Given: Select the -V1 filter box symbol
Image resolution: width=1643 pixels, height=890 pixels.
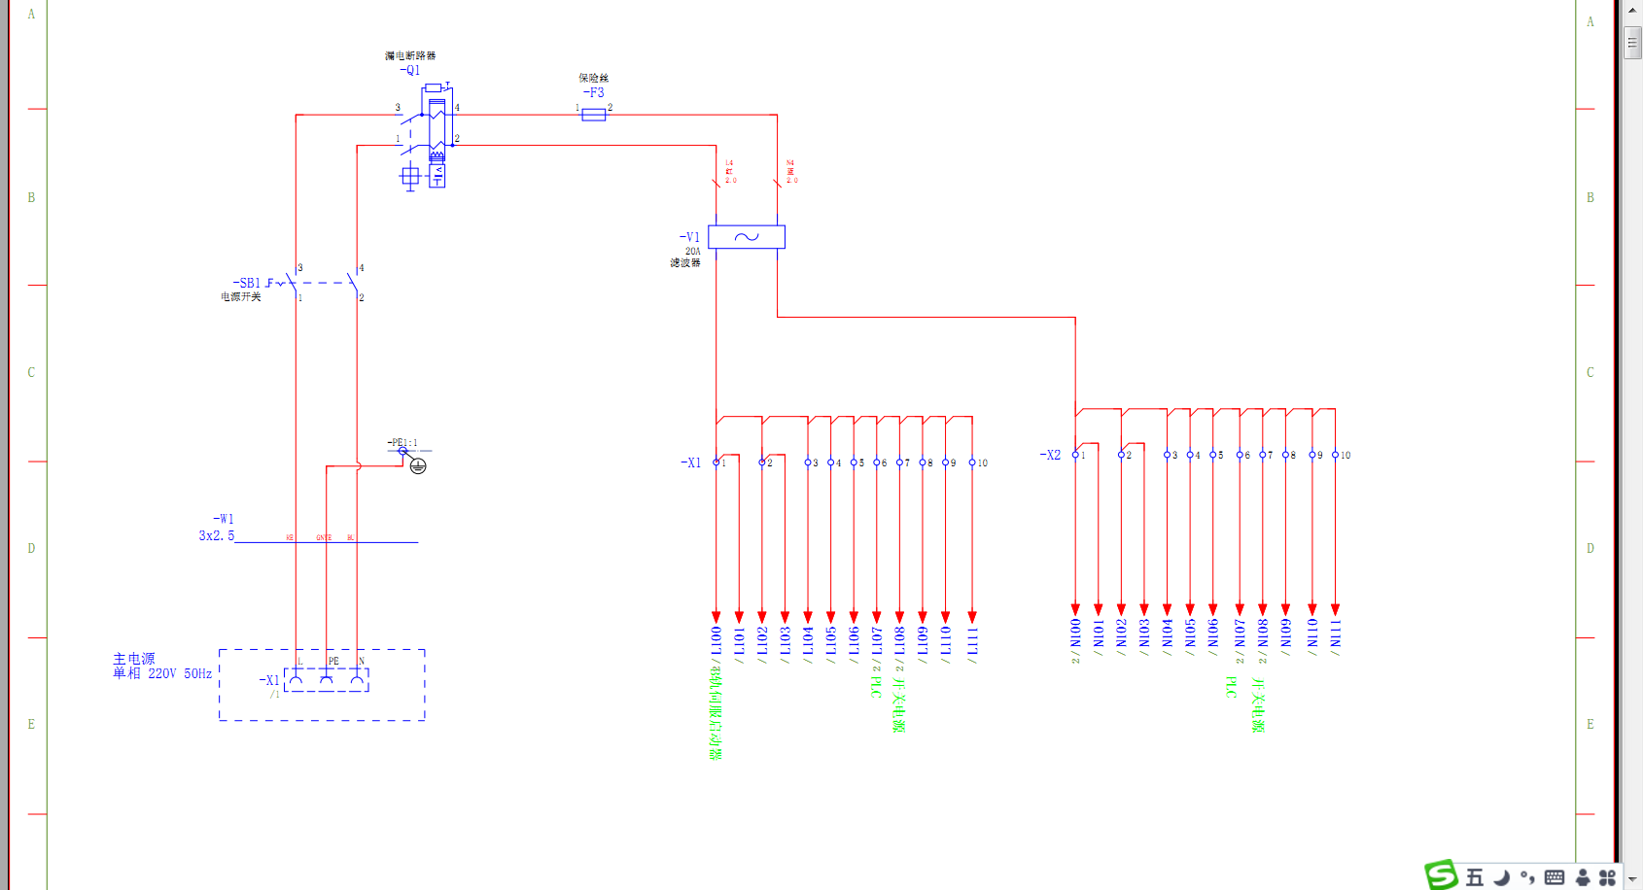Looking at the screenshot, I should coord(746,237).
